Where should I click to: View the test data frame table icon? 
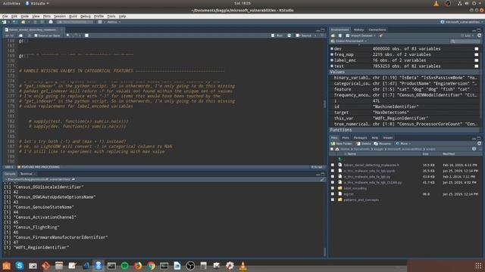tap(477, 66)
